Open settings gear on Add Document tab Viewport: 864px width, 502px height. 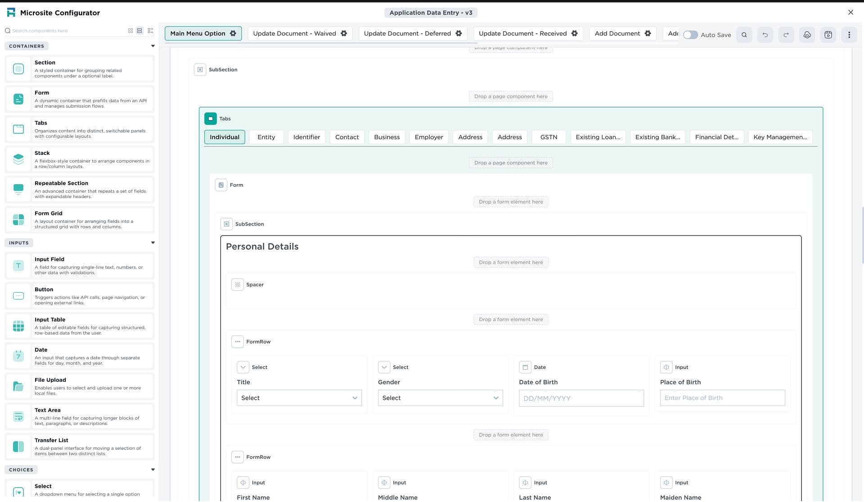click(648, 33)
